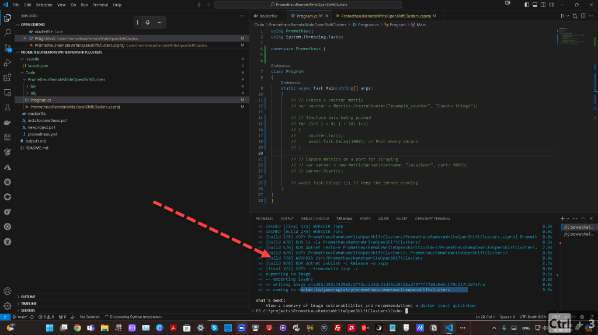Click docker scout quickview link in terminal

pos(447,306)
